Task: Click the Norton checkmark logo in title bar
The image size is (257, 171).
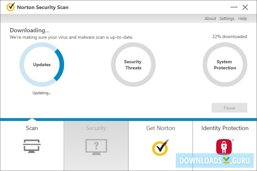Action: (x=11, y=7)
